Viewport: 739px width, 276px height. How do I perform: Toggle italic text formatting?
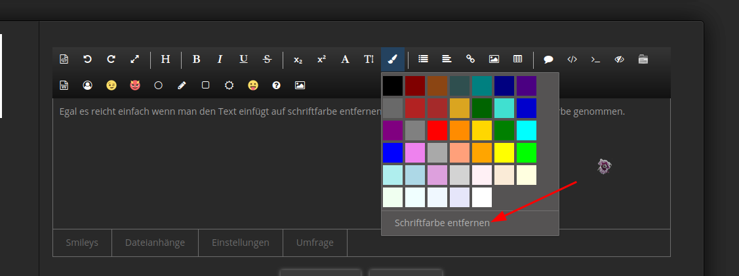pyautogui.click(x=220, y=59)
